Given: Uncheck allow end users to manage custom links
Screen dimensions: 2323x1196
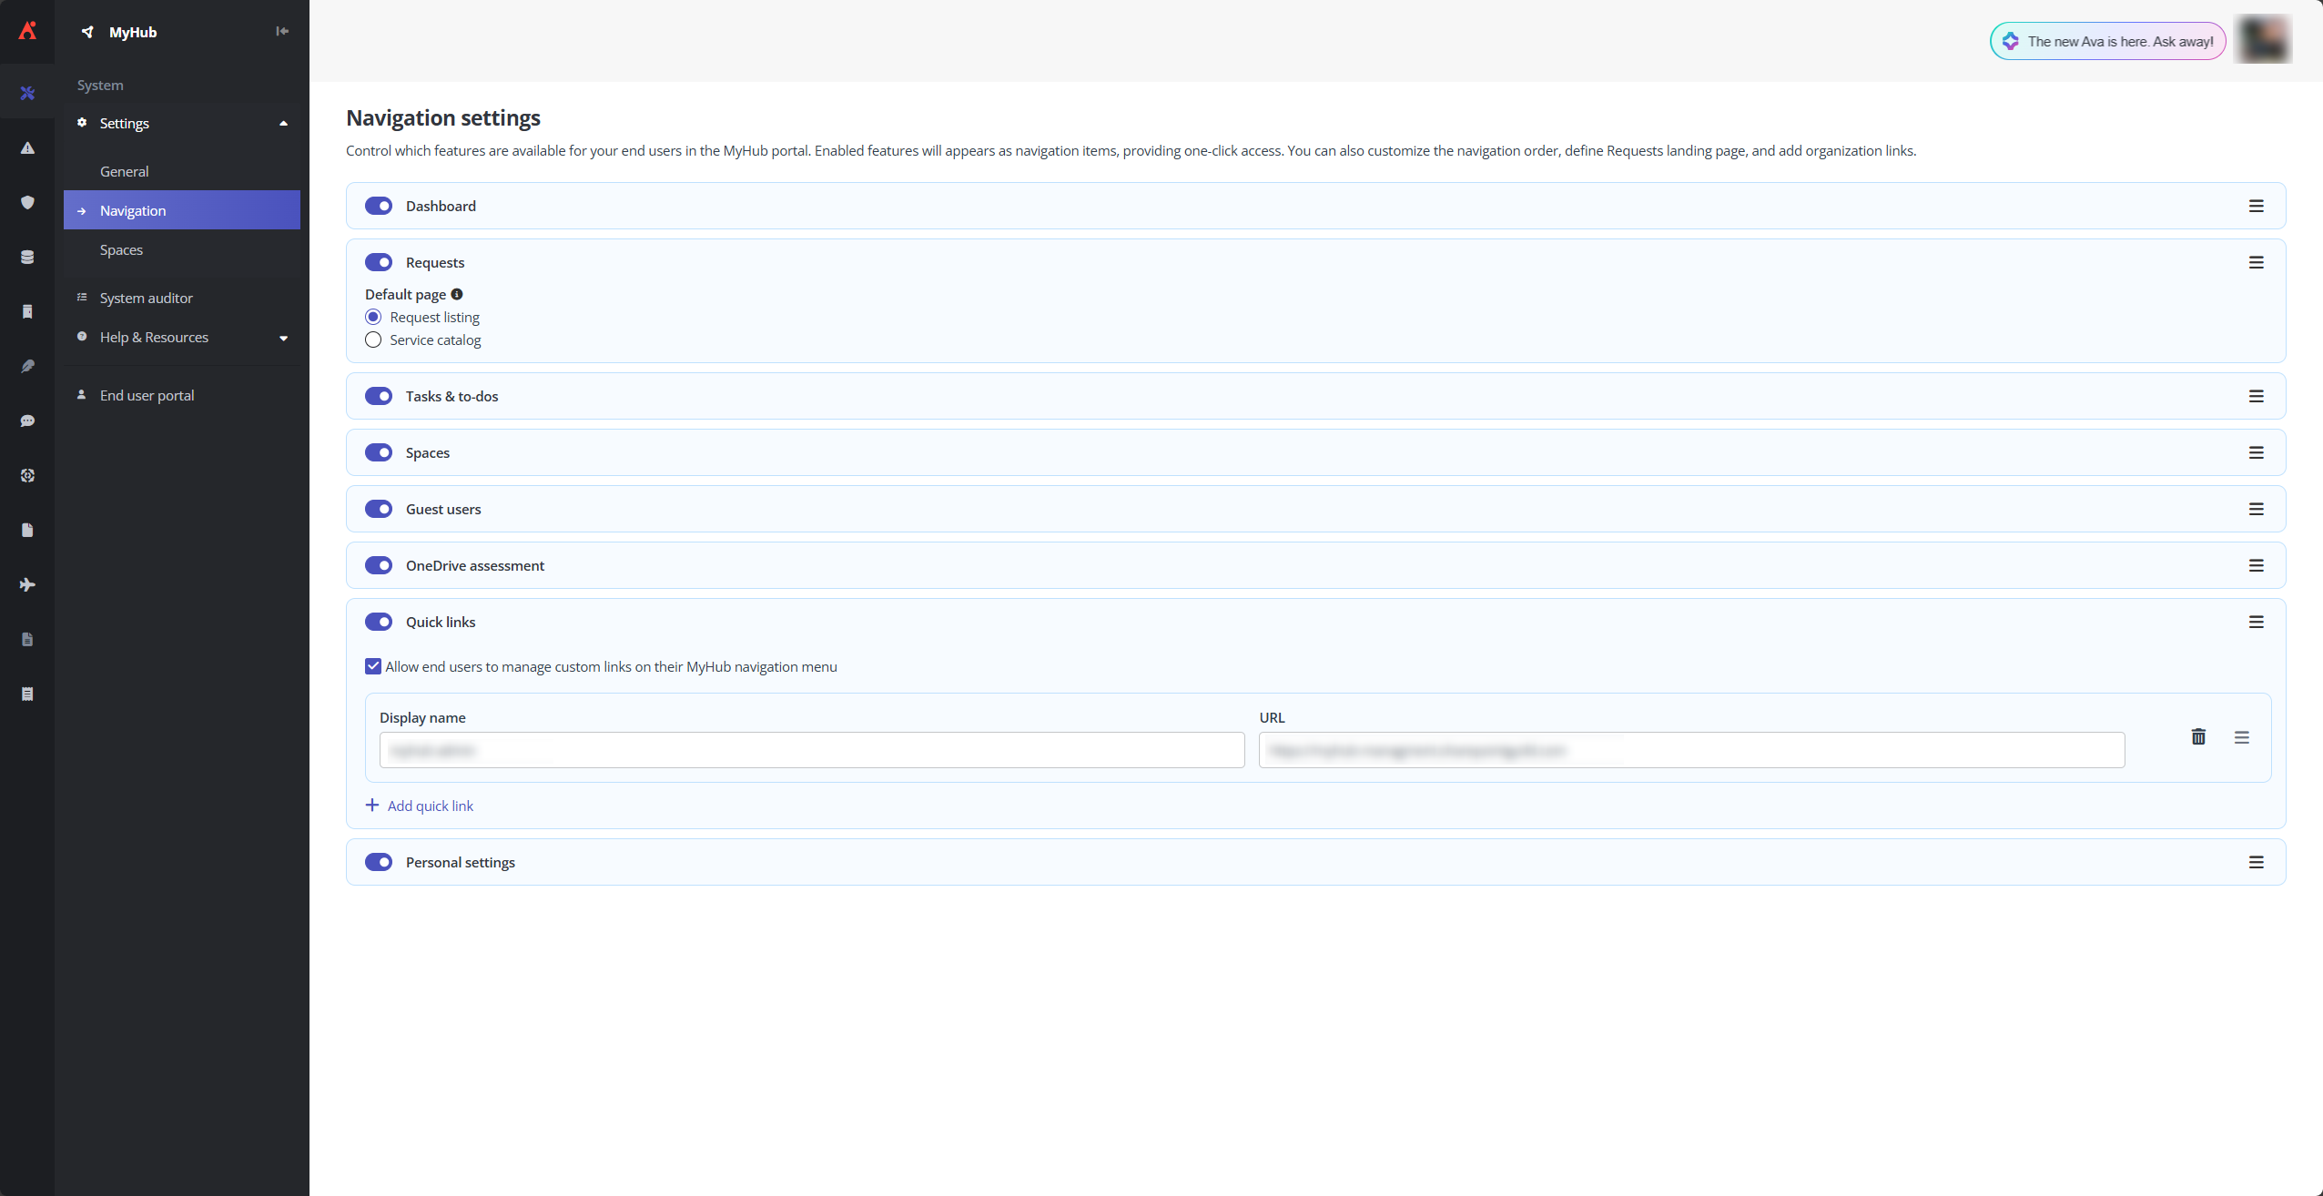Looking at the screenshot, I should (373, 666).
